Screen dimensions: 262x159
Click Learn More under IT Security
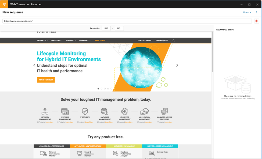[x=89, y=122]
